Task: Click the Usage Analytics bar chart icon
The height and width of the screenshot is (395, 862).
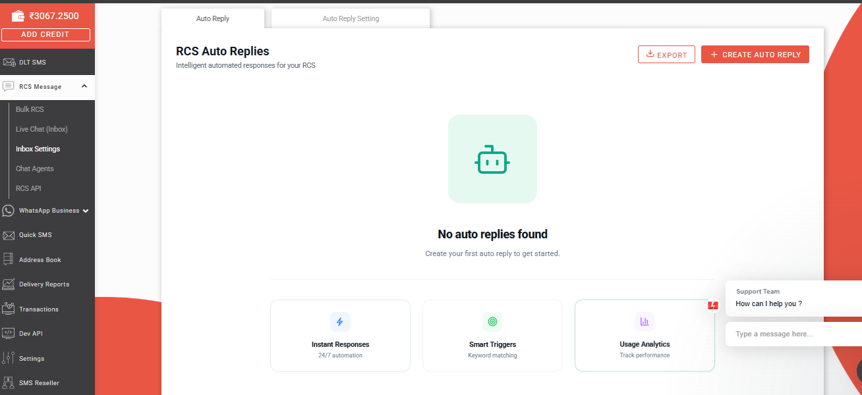Action: pos(645,322)
